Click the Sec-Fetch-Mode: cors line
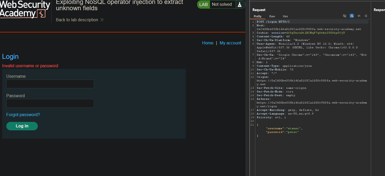385x176 pixels. coord(275,92)
